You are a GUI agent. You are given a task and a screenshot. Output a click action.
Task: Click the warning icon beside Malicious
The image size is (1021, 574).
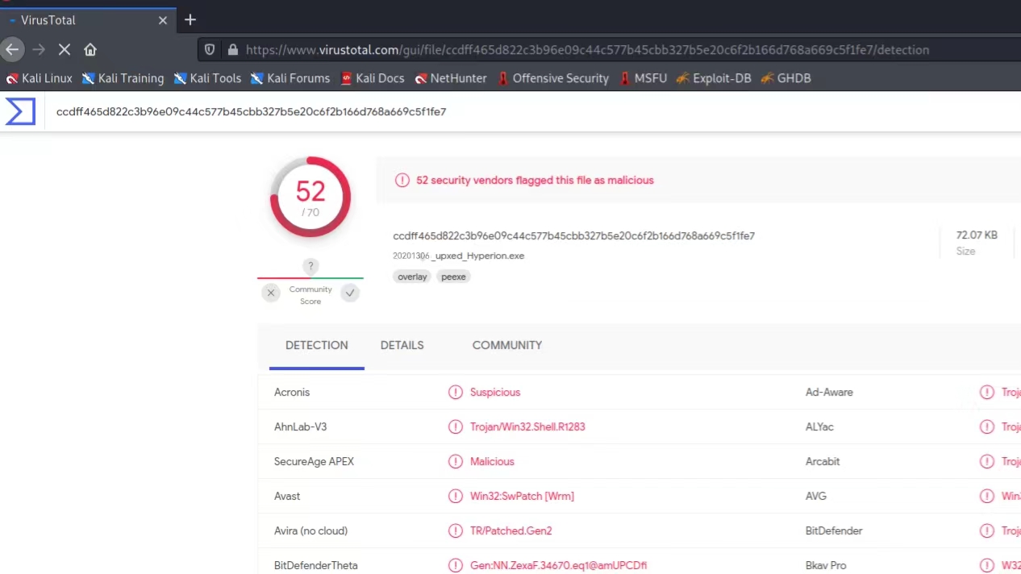pyautogui.click(x=456, y=461)
